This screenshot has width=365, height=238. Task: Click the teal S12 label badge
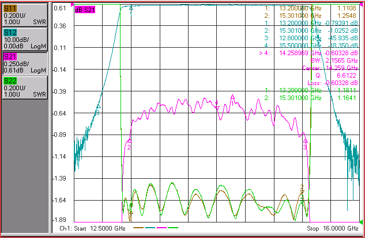(10, 33)
